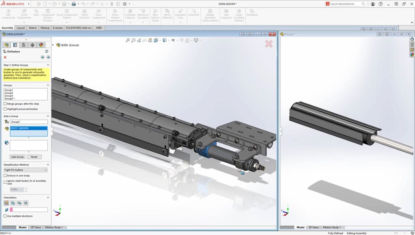Image resolution: width=415 pixels, height=235 pixels.
Task: Enable Merge groups after this step
Action: click(x=5, y=104)
